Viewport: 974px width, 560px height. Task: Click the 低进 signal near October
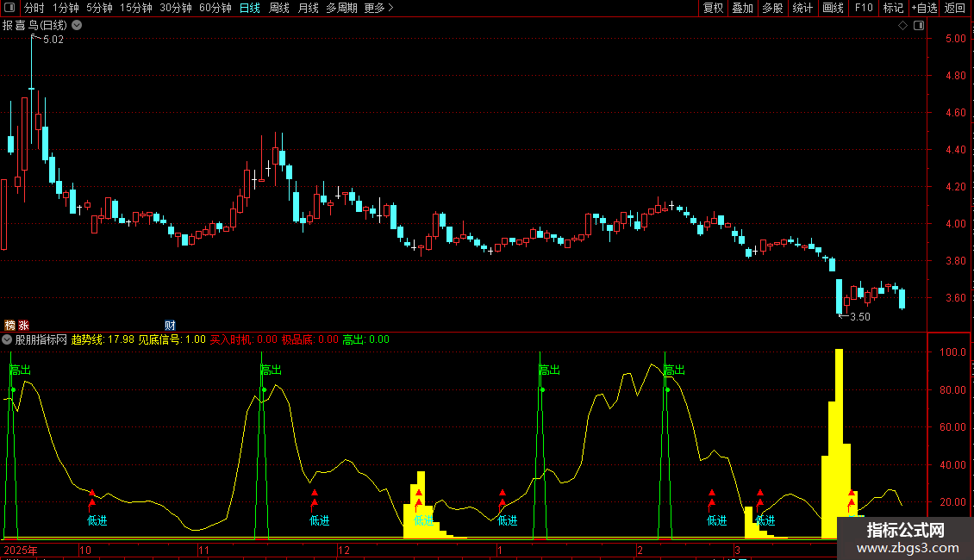pyautogui.click(x=97, y=520)
